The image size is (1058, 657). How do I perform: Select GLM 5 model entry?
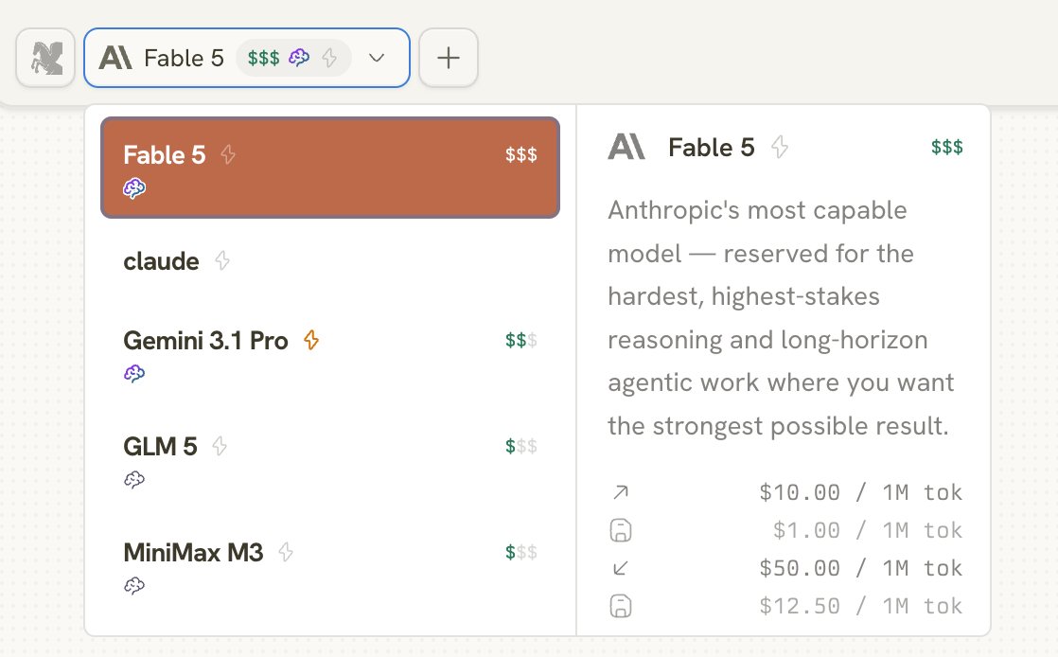coord(330,460)
